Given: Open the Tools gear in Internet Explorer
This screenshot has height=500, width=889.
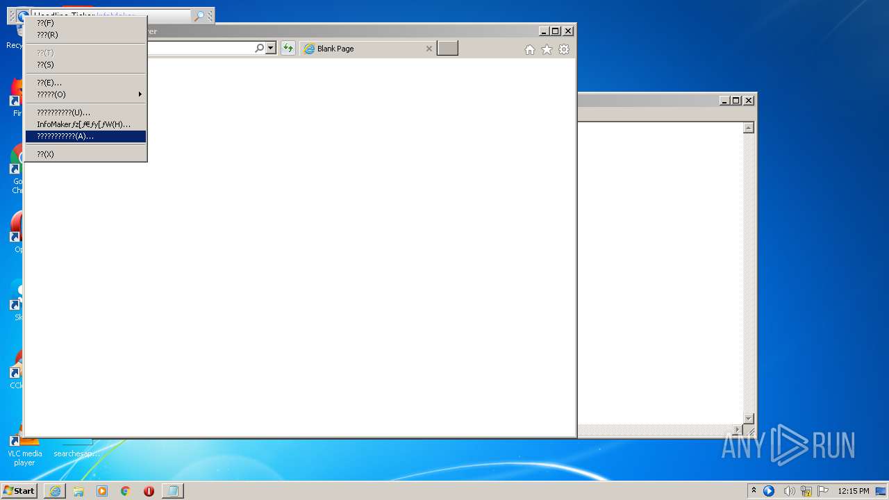Looking at the screenshot, I should pos(564,49).
